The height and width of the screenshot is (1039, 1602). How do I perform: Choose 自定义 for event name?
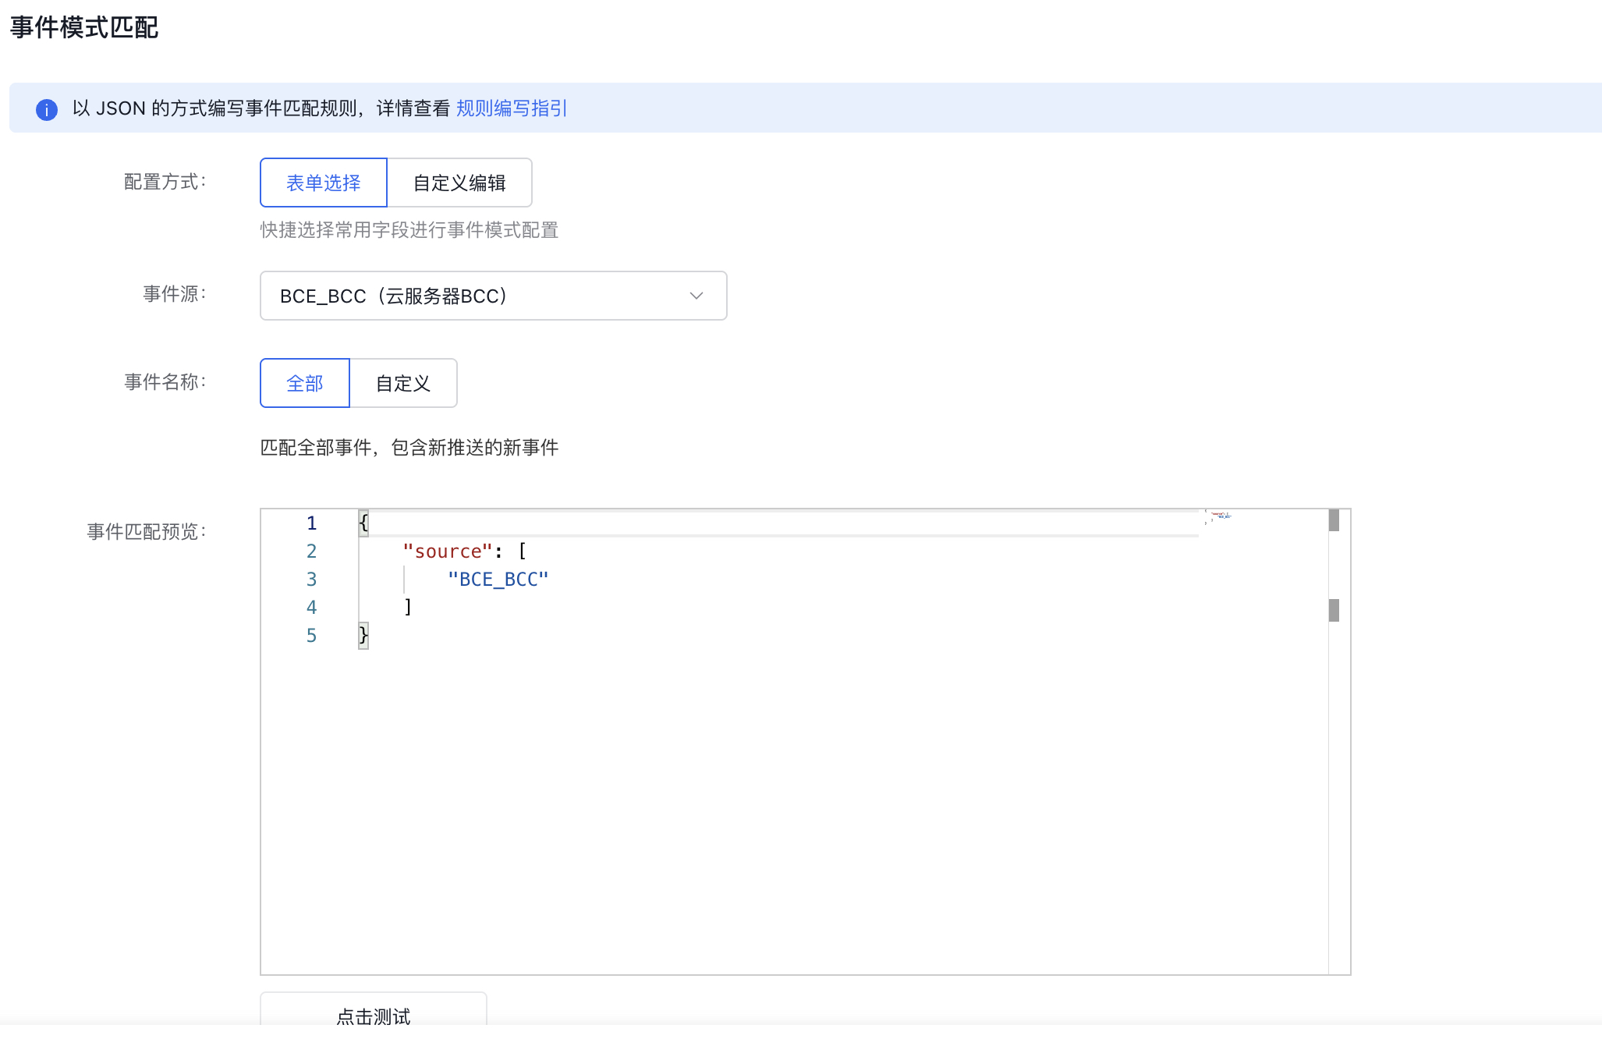pyautogui.click(x=402, y=383)
